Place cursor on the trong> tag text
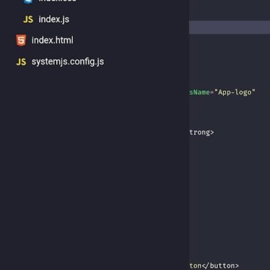The width and height of the screenshot is (270, 270). 201,132
